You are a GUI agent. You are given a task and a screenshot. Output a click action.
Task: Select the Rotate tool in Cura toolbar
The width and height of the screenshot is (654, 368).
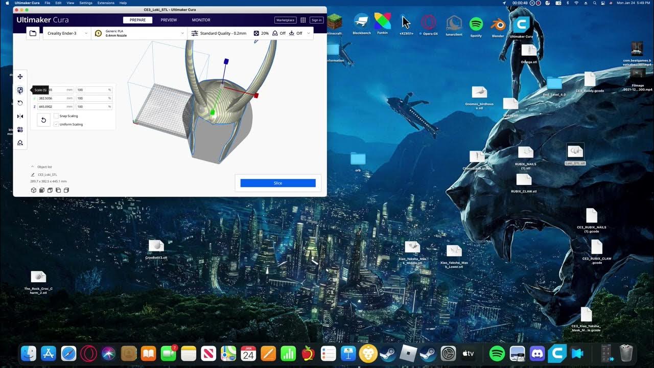20,103
